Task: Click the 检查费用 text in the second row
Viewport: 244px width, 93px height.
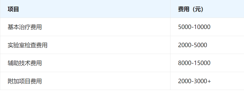Action: tap(36, 45)
